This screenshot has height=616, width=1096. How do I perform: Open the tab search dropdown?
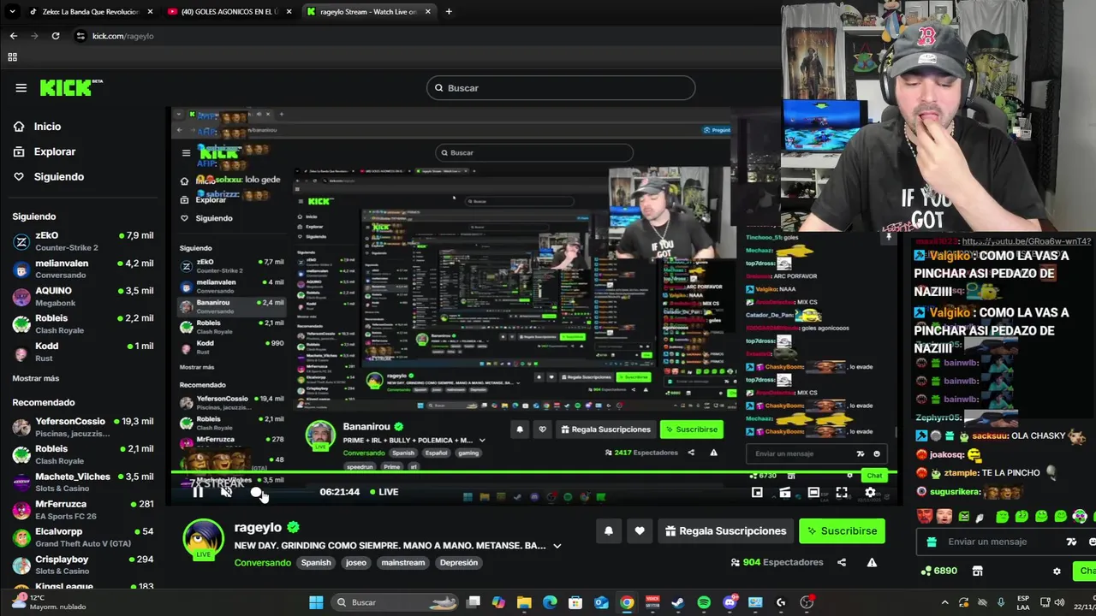12,12
